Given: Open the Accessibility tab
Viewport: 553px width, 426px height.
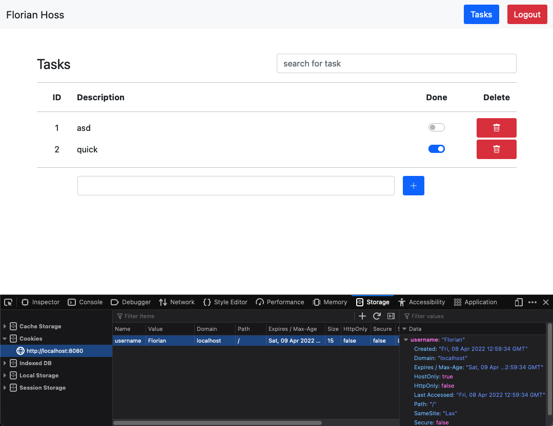Looking at the screenshot, I should click(422, 302).
